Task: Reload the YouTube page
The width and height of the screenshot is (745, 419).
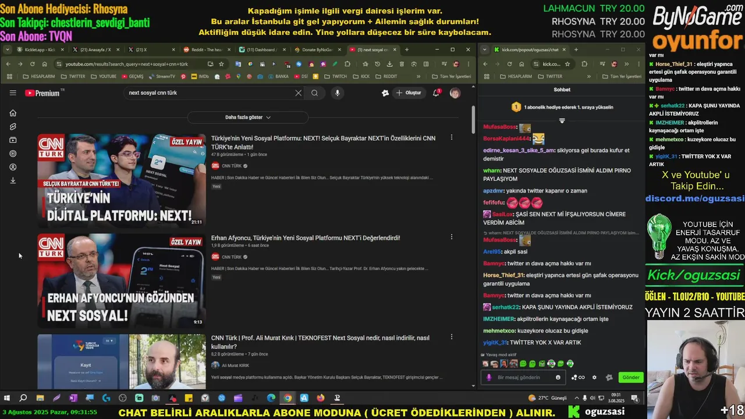Action: (x=32, y=64)
